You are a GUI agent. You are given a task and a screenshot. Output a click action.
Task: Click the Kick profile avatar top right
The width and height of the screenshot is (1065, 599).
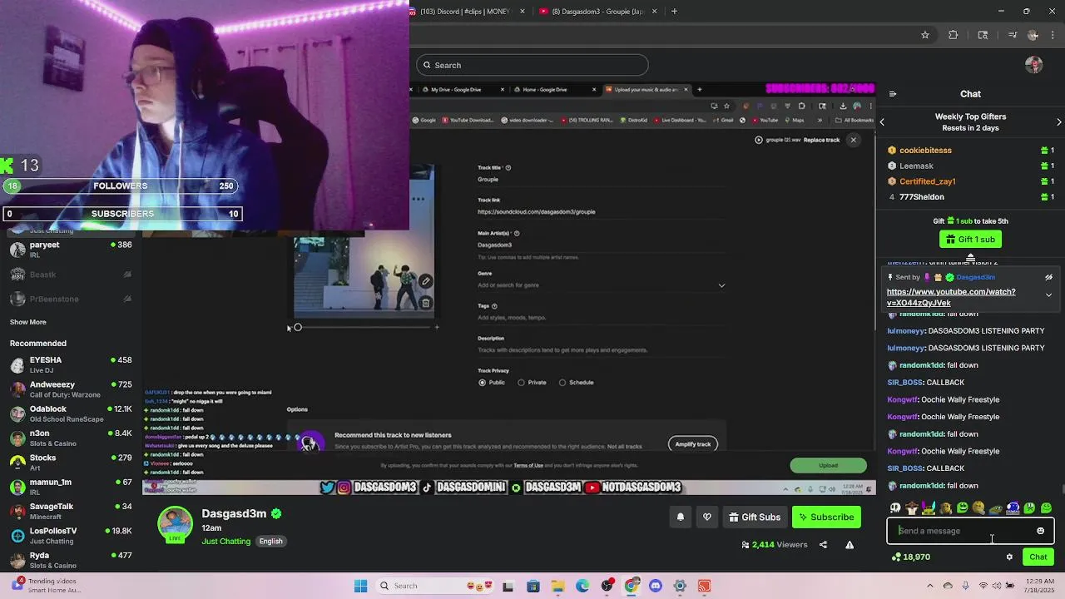1034,65
